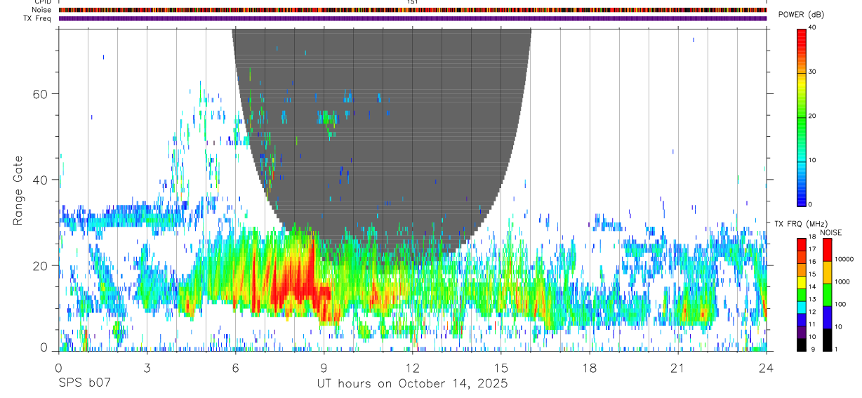The height and width of the screenshot is (398, 862).
Task: Click the green swatch in the NOISE legend
Action: point(827,295)
